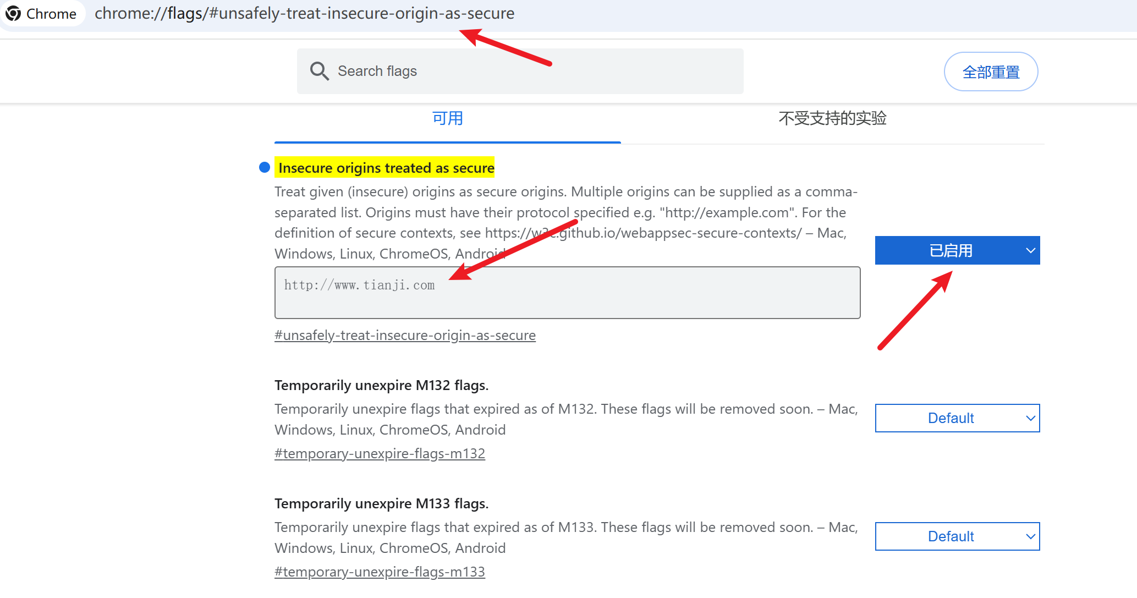Switch to 不受支持的实验 tab
Image resolution: width=1137 pixels, height=598 pixels.
(832, 119)
